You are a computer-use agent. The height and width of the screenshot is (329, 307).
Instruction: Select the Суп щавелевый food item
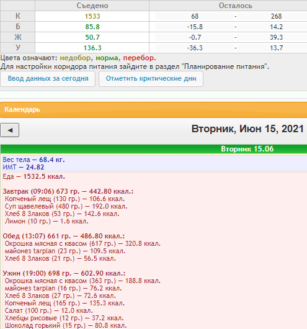click(x=66, y=206)
